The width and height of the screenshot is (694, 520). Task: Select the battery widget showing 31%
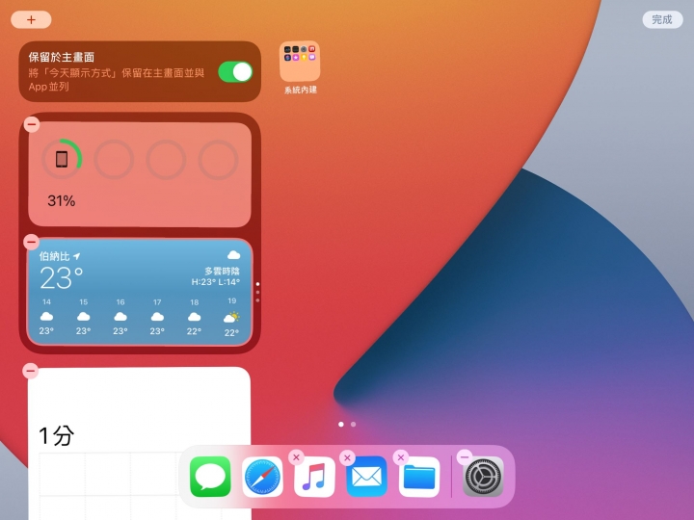(x=140, y=174)
